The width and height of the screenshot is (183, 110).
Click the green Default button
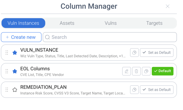(x=163, y=71)
